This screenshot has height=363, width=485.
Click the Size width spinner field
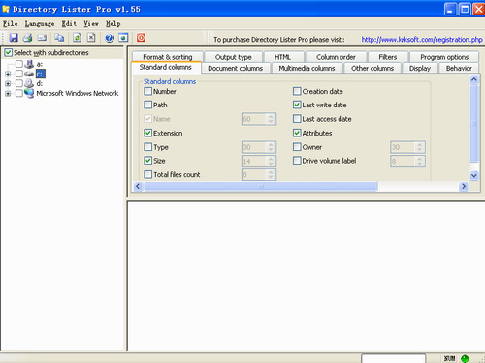point(259,161)
